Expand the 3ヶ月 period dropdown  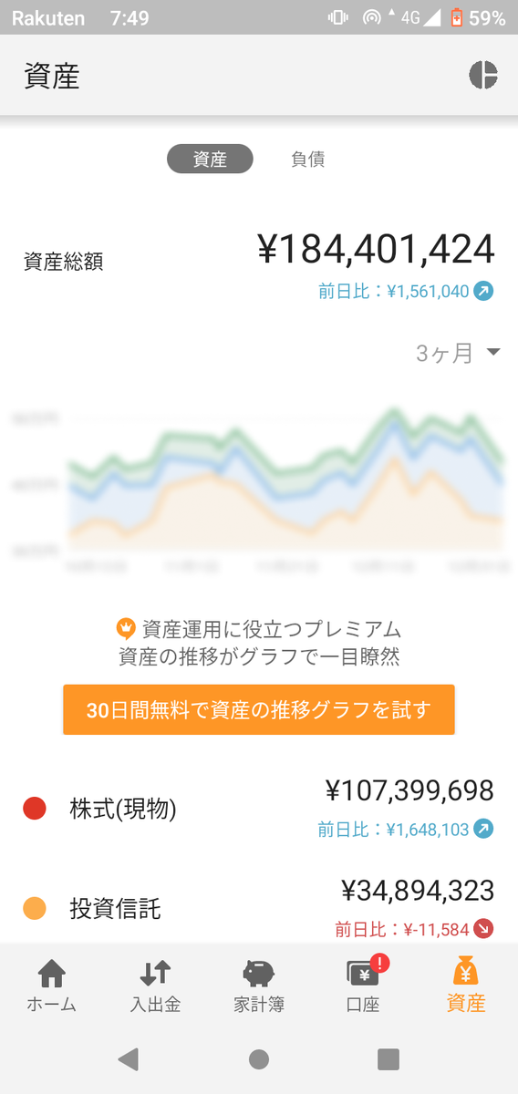point(458,354)
